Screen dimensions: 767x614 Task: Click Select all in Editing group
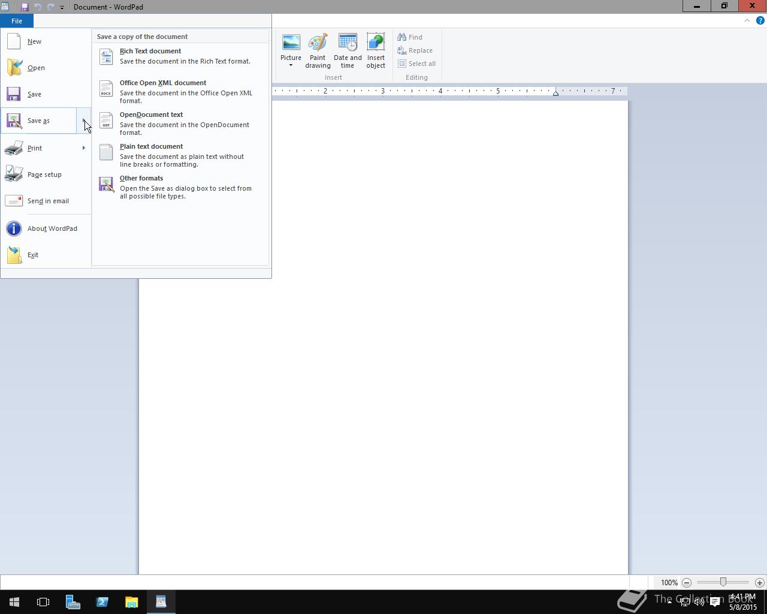(417, 64)
